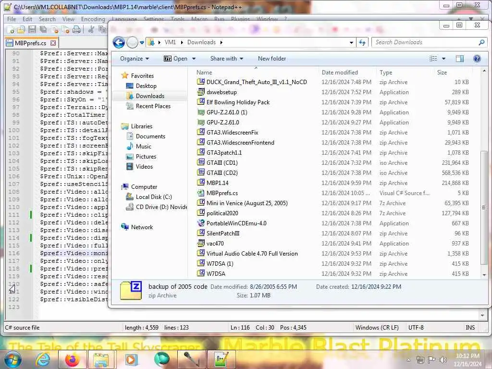492x369 pixels.
Task: Select Local Disk (C:) in navigation pane
Action: (153, 197)
